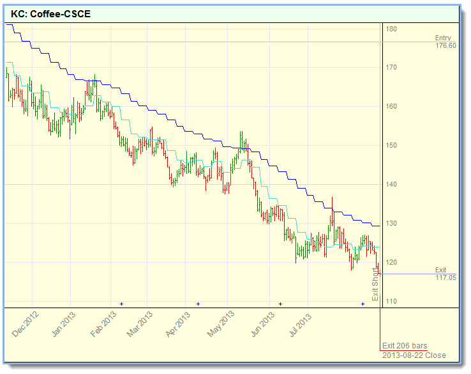This screenshot has height=374, width=471.
Task: Click the 110 price axis value
Action: tap(391, 301)
